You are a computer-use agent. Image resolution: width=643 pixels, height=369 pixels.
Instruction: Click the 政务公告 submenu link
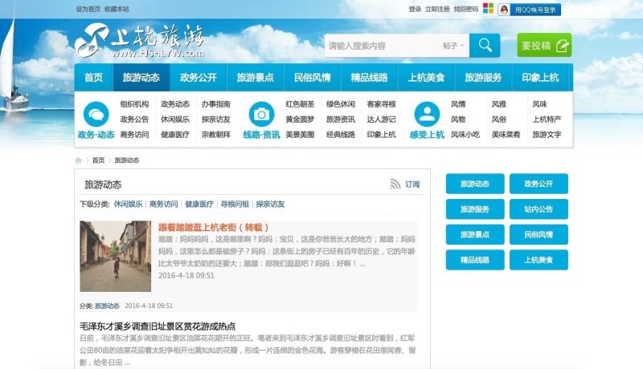tap(134, 120)
